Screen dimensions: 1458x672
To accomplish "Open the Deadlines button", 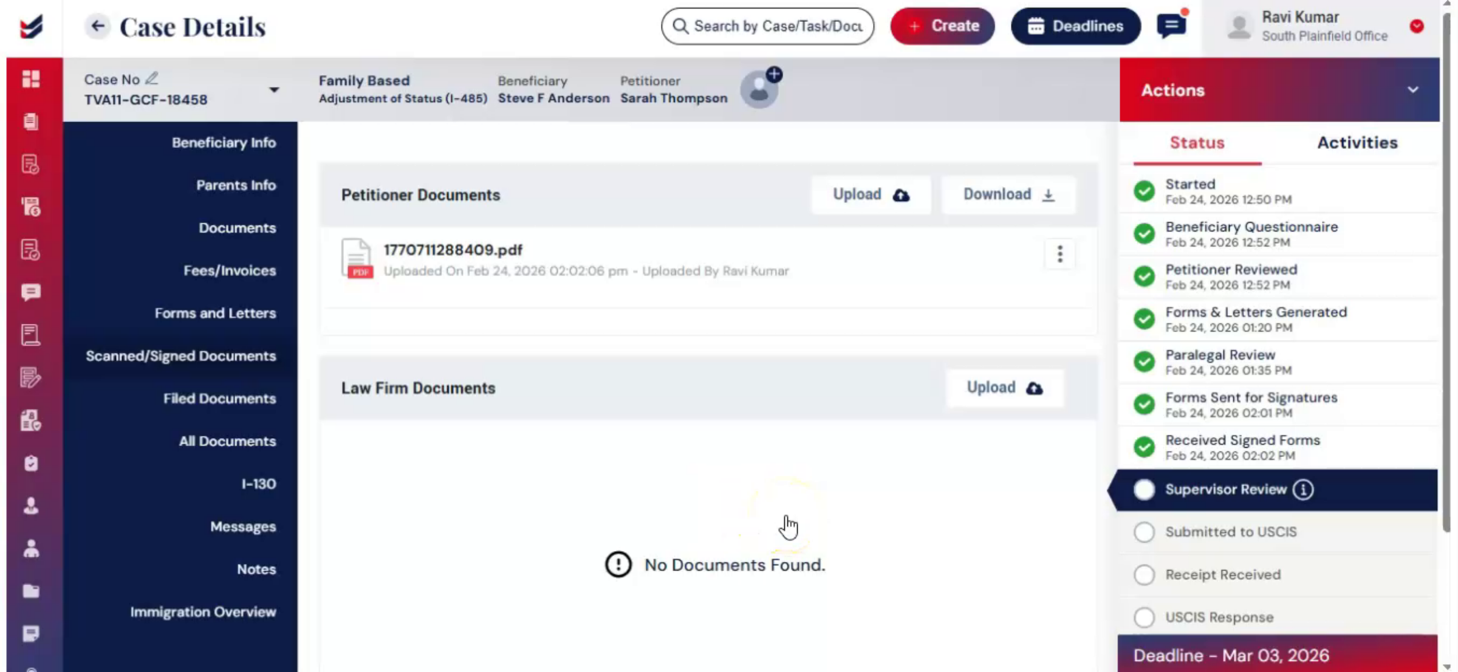I will [1075, 26].
